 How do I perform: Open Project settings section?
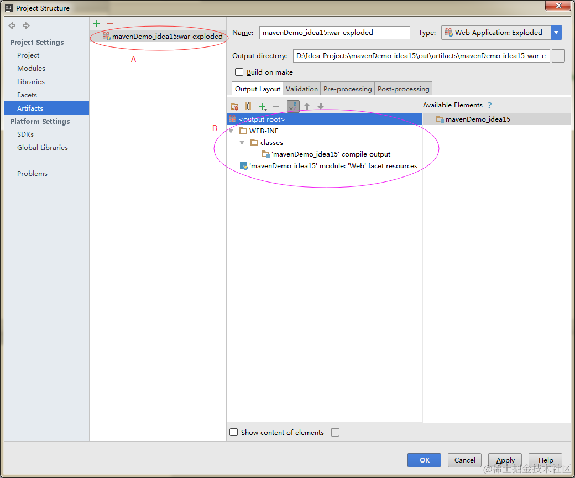tap(28, 55)
